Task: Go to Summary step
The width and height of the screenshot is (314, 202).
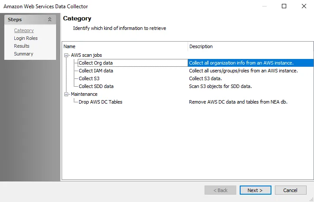Action: [23, 54]
